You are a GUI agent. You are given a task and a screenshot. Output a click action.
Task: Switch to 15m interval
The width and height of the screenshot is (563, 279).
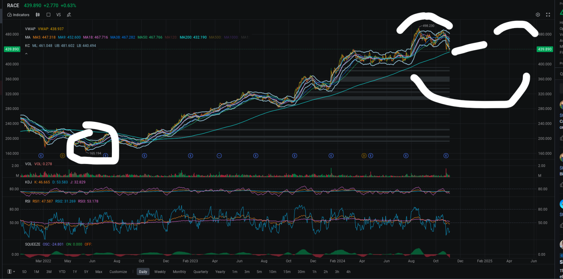[287, 272]
